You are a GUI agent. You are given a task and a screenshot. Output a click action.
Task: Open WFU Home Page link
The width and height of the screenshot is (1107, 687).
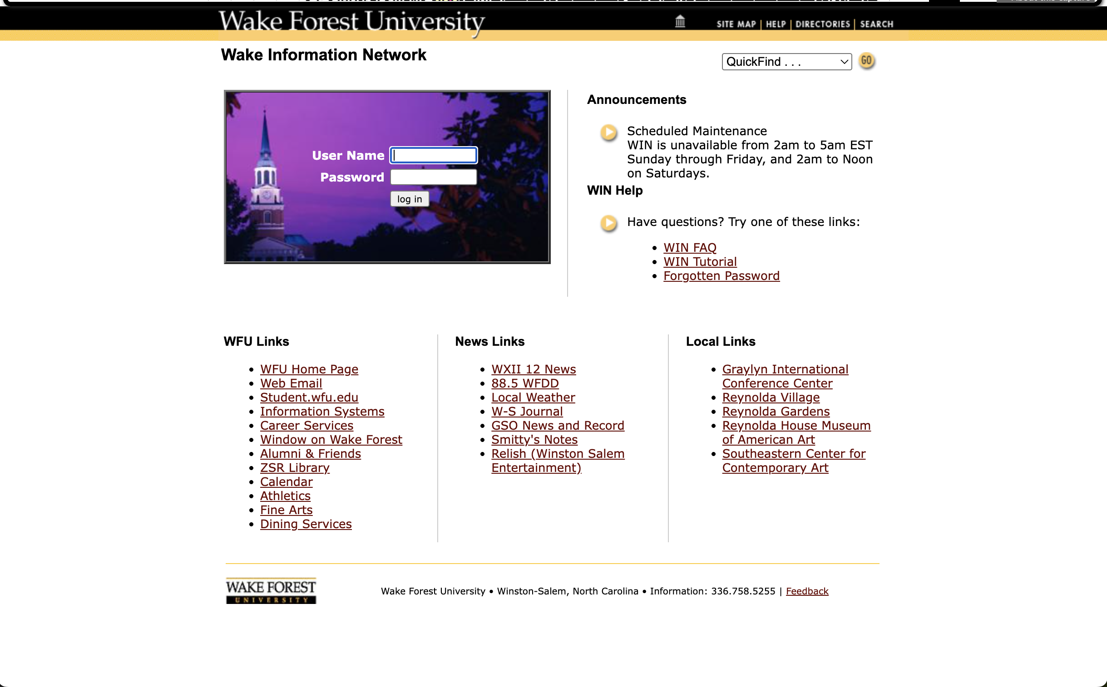tap(309, 369)
